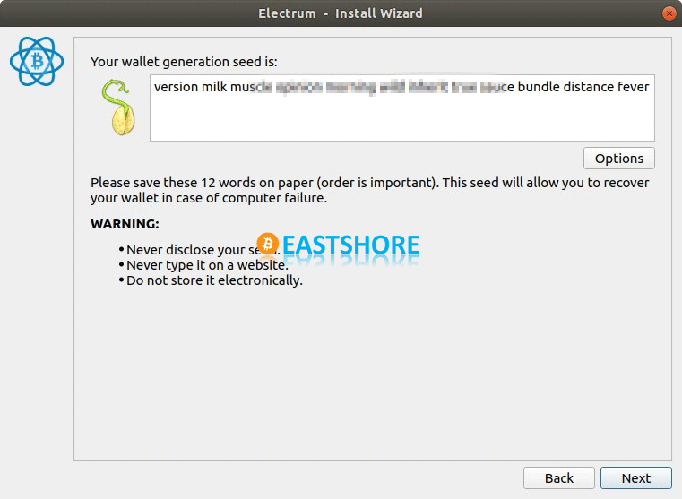Click 'Do not store it electronically.' line
This screenshot has width=682, height=499.
tap(214, 280)
